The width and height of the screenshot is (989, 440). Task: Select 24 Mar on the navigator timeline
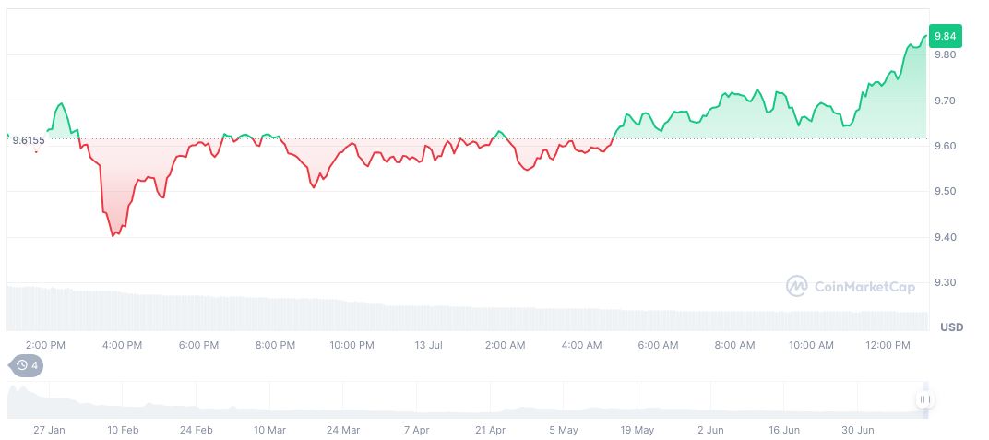point(343,430)
